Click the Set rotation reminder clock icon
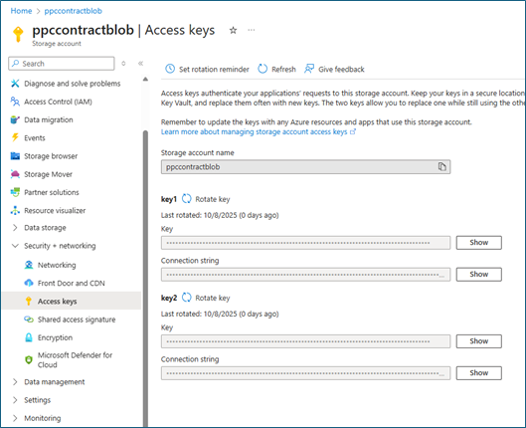Screen dimensions: 526x428 click(x=170, y=69)
